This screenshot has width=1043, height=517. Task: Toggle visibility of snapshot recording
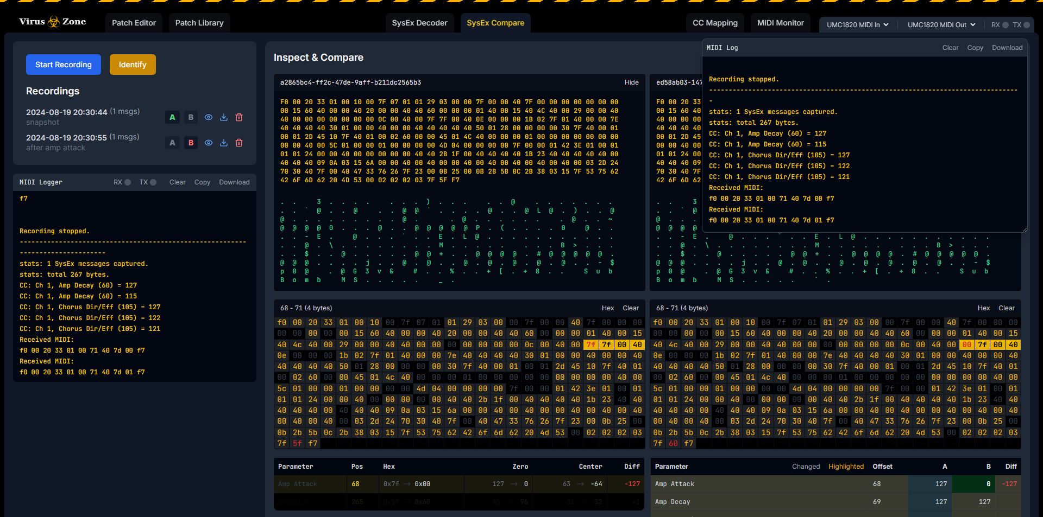(x=209, y=117)
